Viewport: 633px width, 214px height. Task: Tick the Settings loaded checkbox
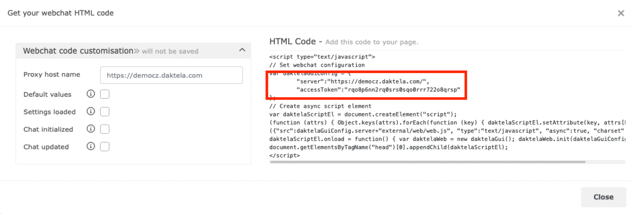click(x=105, y=112)
